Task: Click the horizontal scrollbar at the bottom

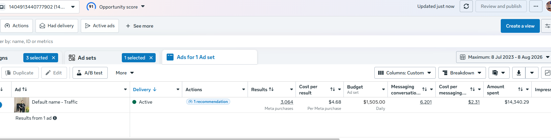Action: click(170, 139)
